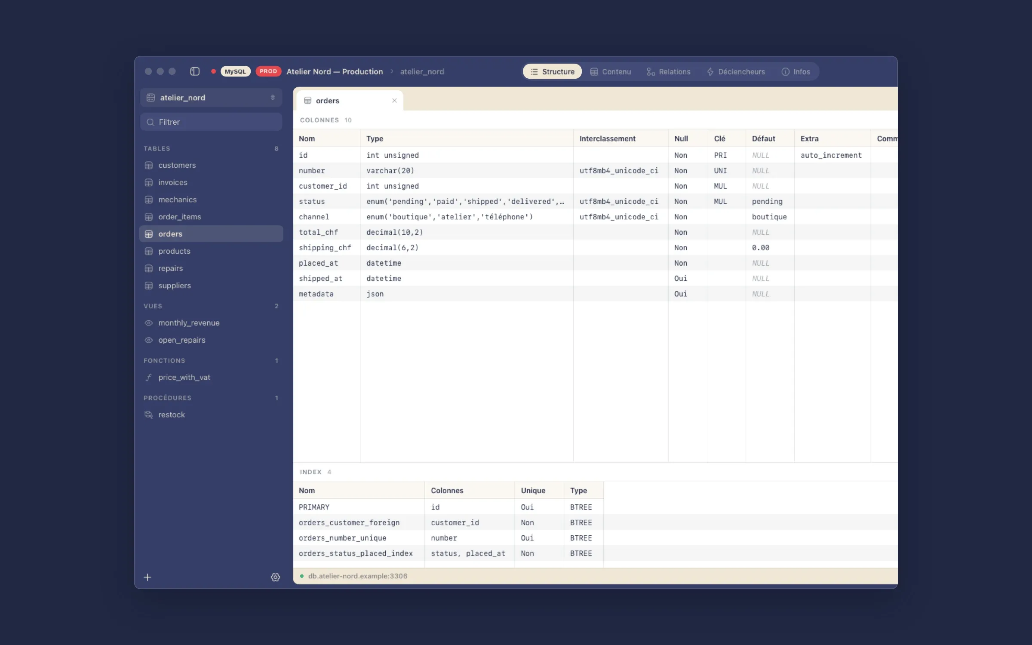Click the MySQL connection badge
This screenshot has width=1032, height=645.
235,71
